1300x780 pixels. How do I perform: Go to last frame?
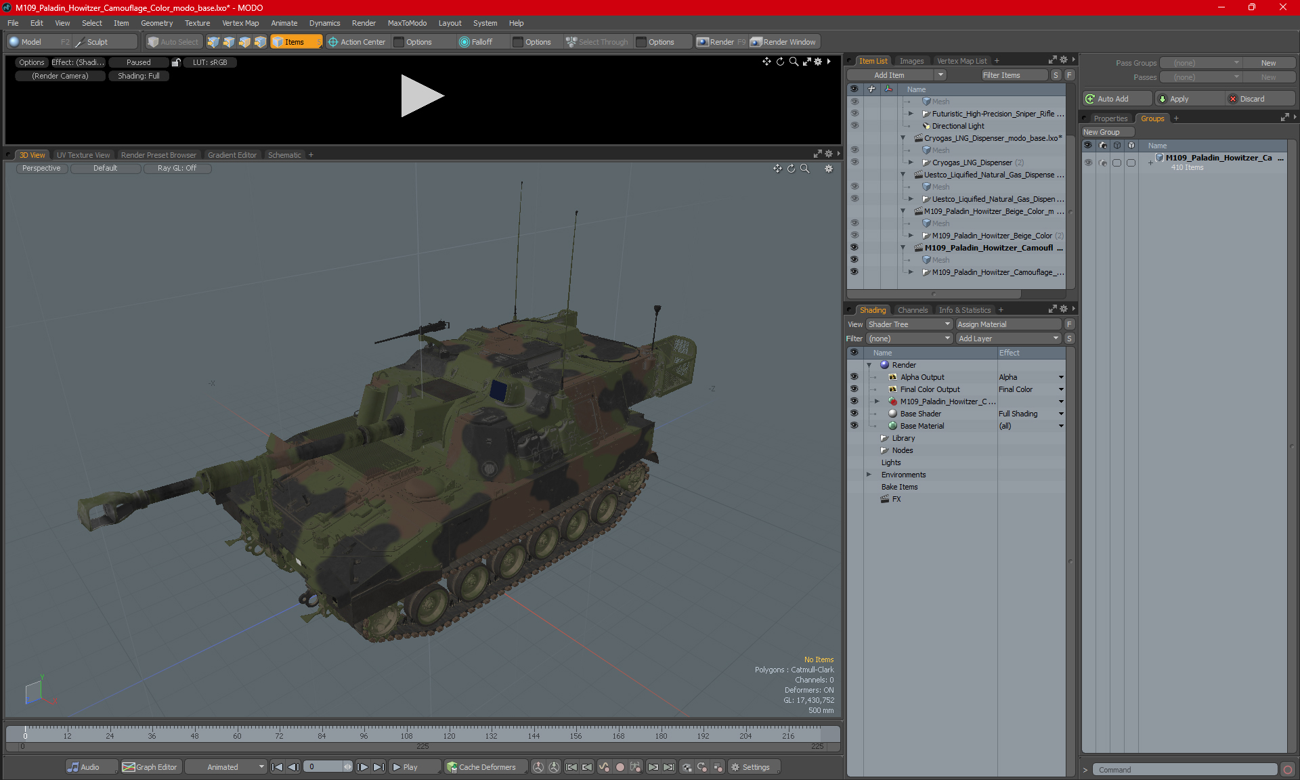pyautogui.click(x=379, y=767)
